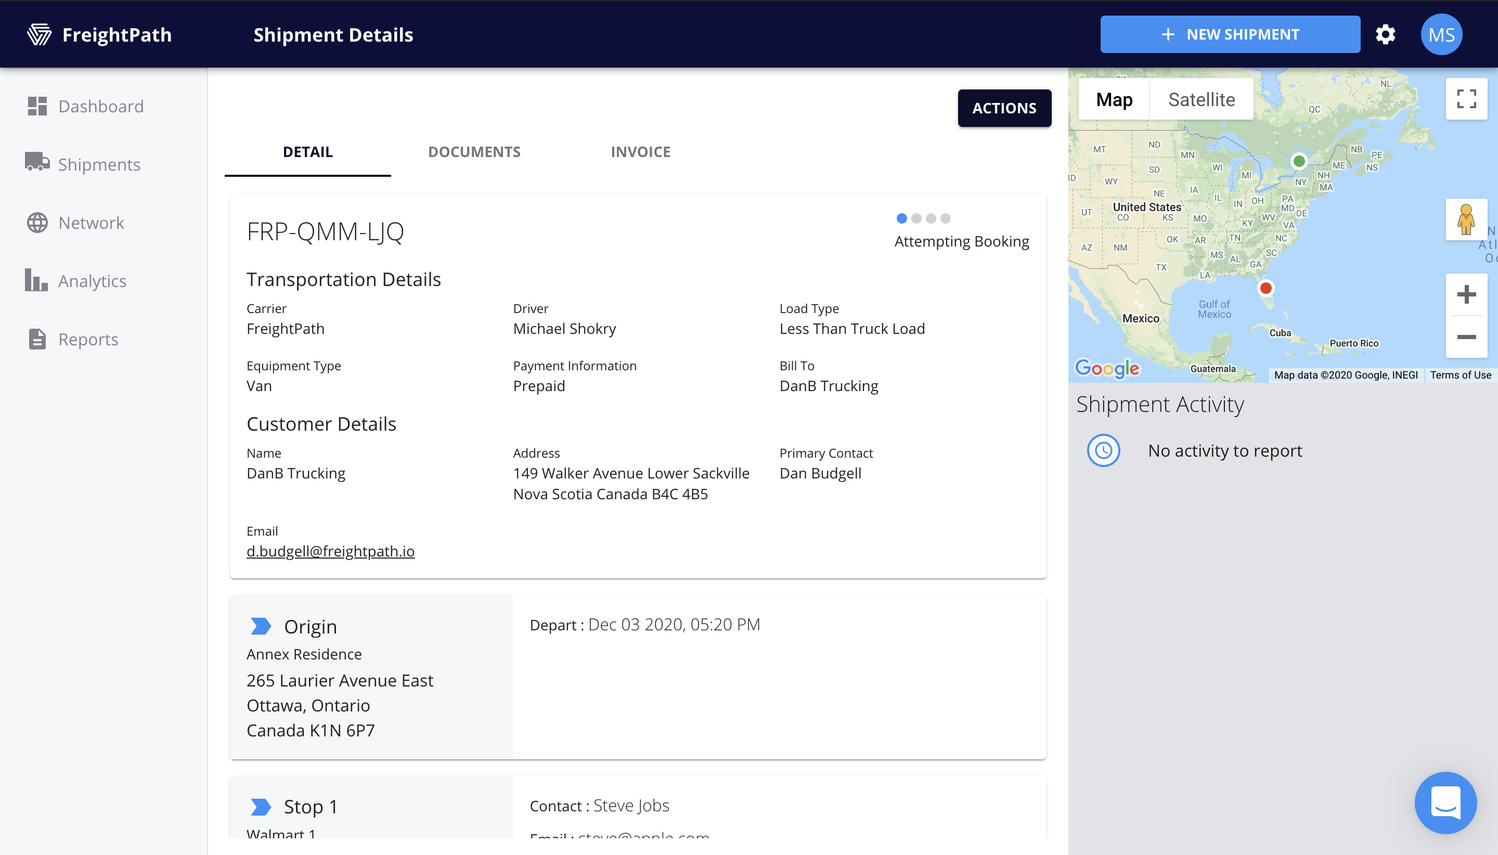Click Less Than Truck Load value

[x=851, y=328]
